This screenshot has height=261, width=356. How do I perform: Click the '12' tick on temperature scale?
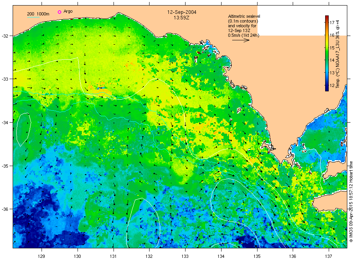tap(332, 85)
